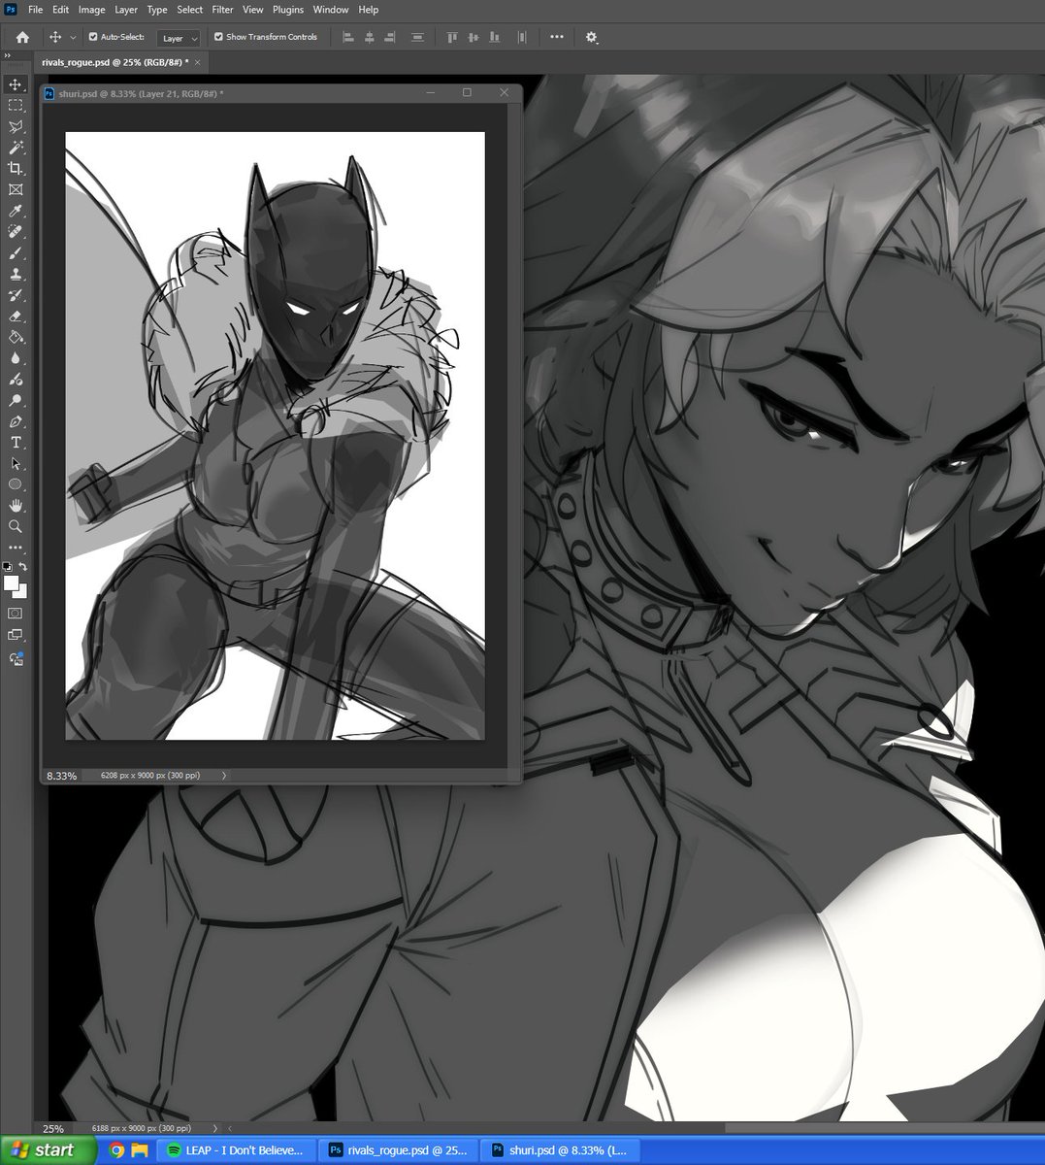The width and height of the screenshot is (1045, 1165).
Task: Launch Chrome from the taskbar
Action: tap(116, 1150)
